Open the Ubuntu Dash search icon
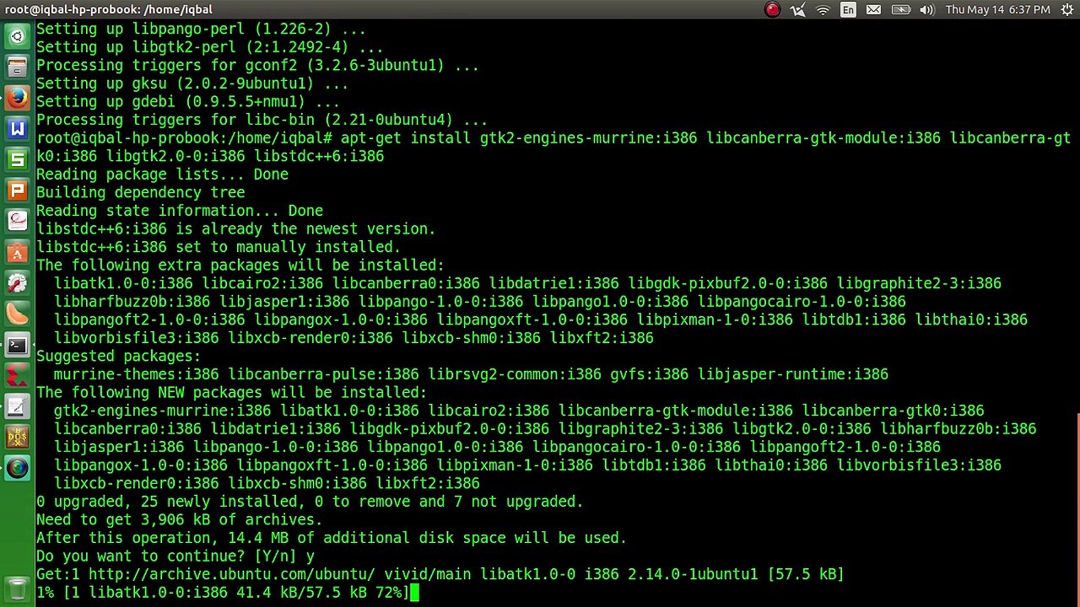 17,37
